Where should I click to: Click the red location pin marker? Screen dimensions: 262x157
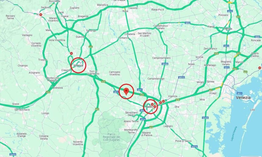[x=126, y=92]
